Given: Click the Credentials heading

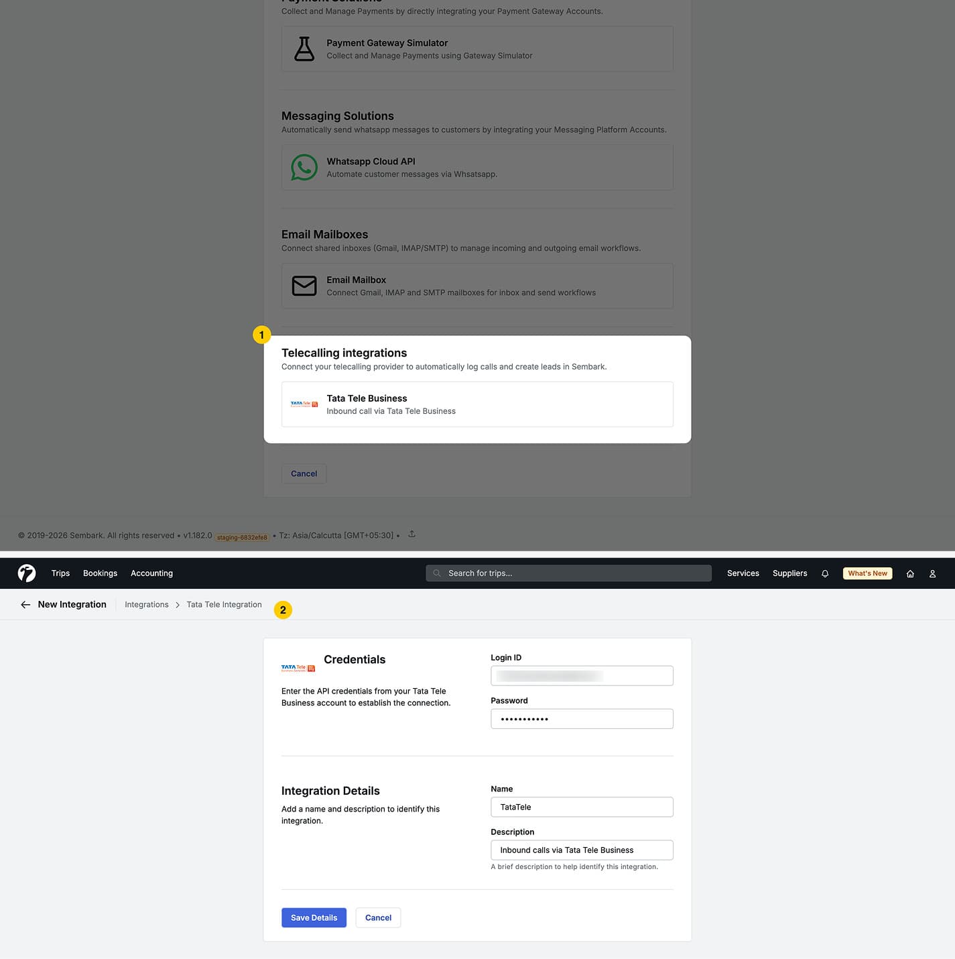Looking at the screenshot, I should (x=355, y=659).
